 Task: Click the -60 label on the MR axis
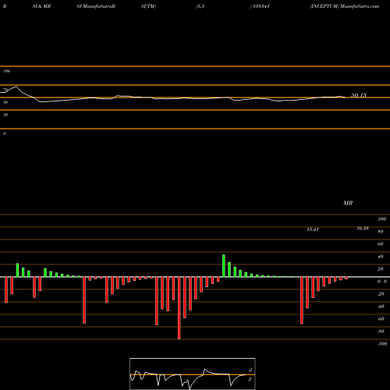click(381, 319)
